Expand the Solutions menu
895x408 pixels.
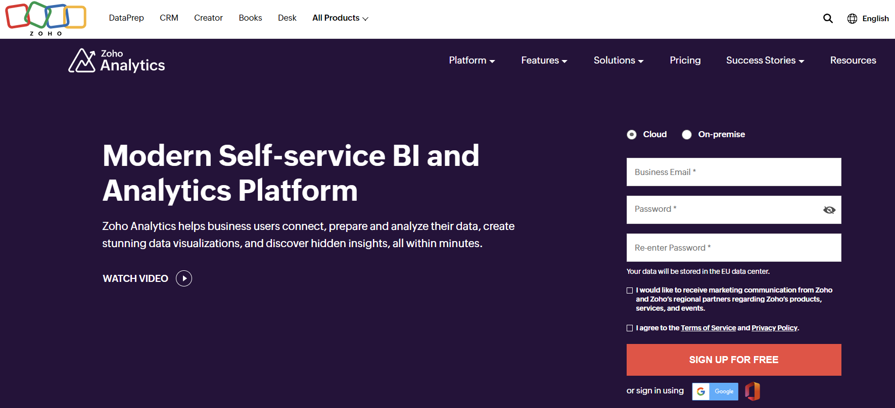point(619,61)
